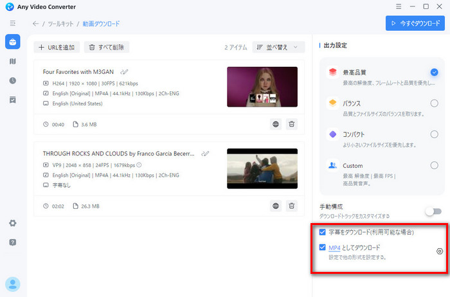Click 字幕なし subtitle line
This screenshot has width=450, height=297.
pyautogui.click(x=61, y=185)
